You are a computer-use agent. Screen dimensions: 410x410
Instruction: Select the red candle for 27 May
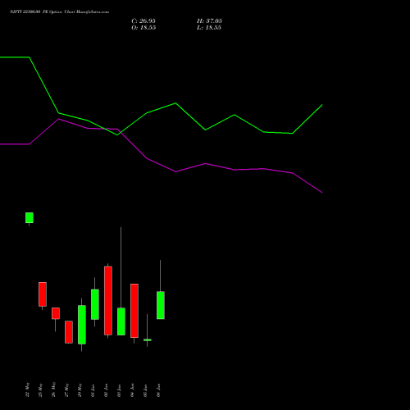coord(69,332)
